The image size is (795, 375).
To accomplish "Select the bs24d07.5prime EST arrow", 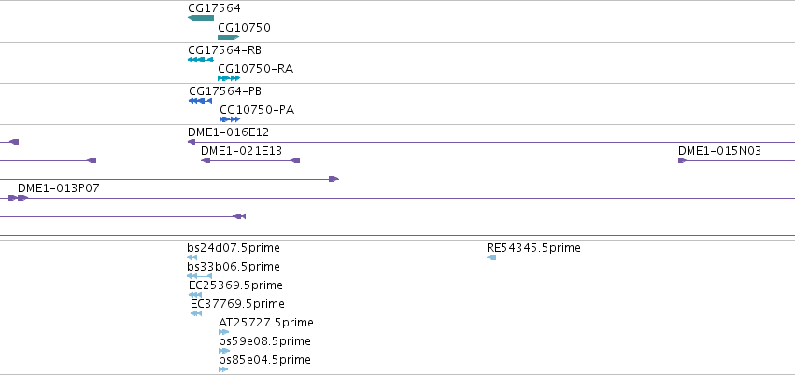I will pos(192,257).
